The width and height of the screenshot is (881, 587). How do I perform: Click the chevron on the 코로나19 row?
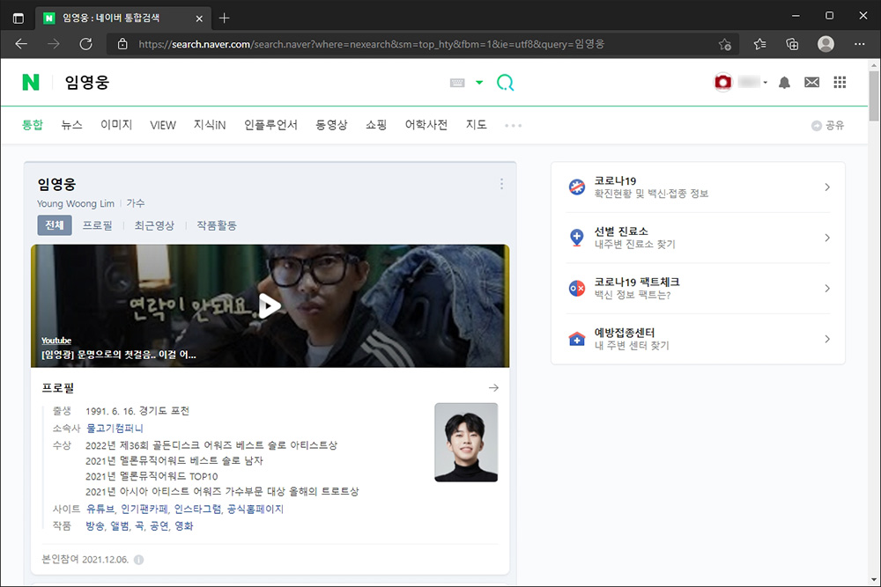[827, 187]
